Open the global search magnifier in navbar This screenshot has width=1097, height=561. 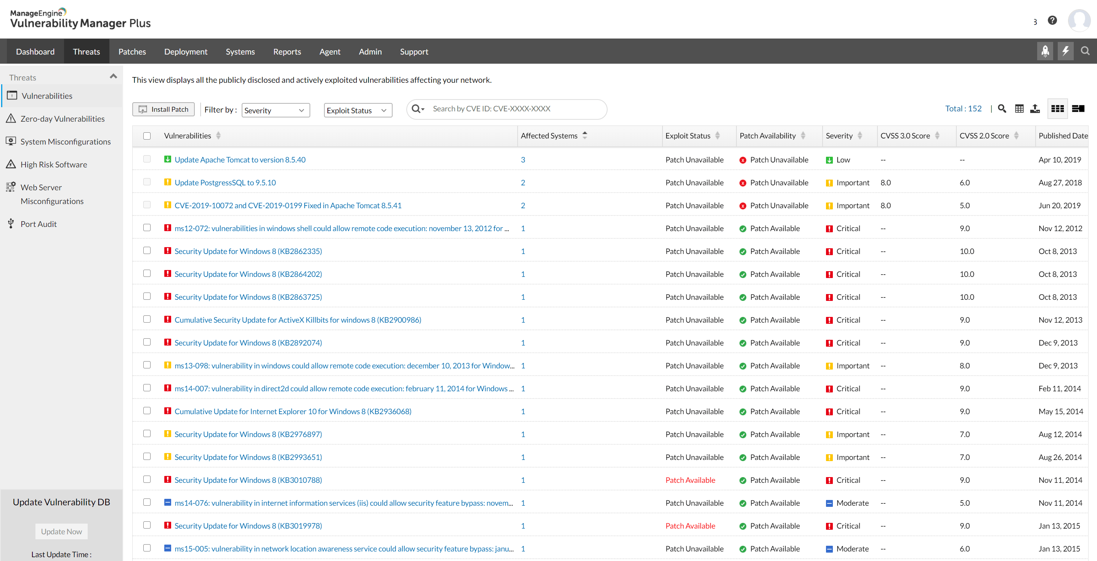click(x=1085, y=51)
